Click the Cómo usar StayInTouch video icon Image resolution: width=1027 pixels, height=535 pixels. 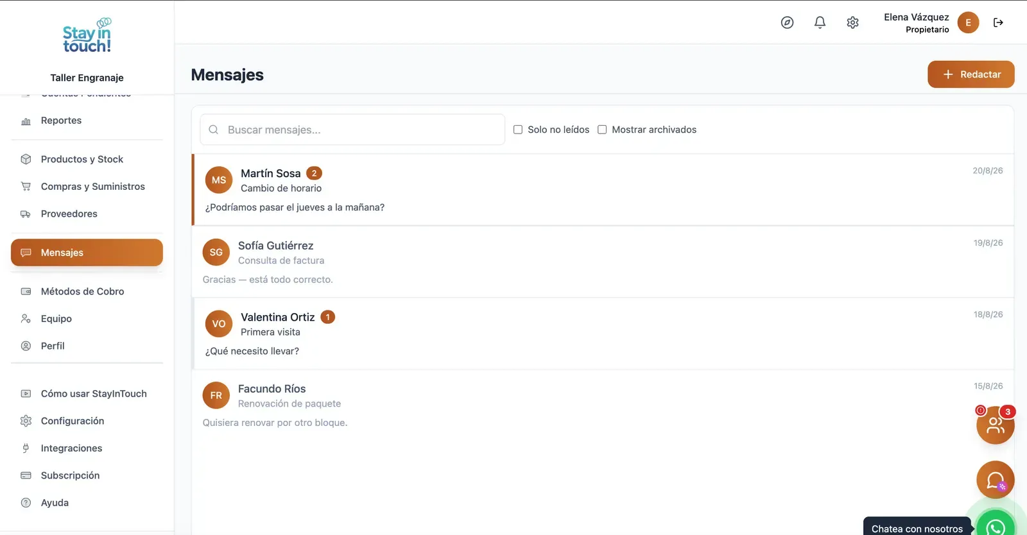click(26, 394)
